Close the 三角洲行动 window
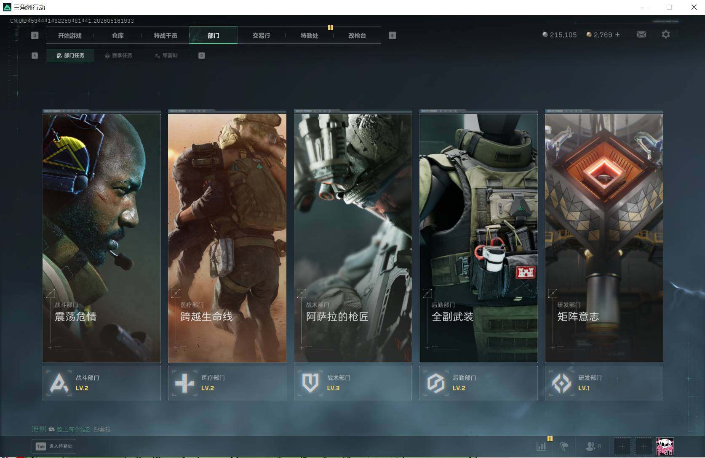This screenshot has width=705, height=458. coord(694,7)
